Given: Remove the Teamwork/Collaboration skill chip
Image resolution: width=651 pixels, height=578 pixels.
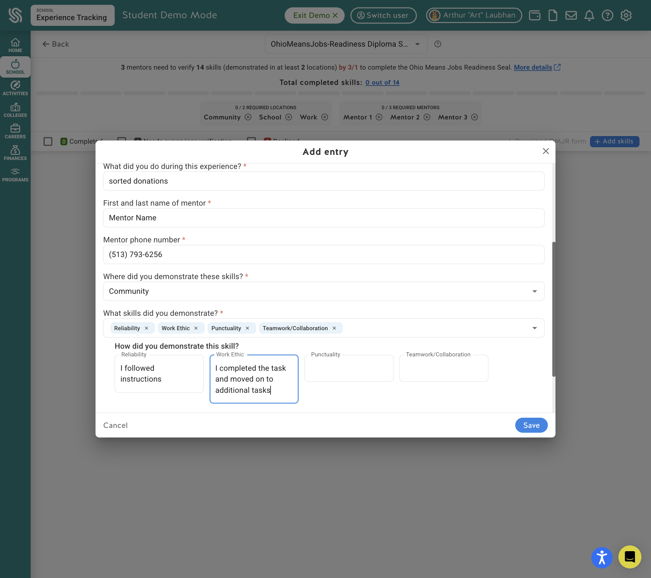Looking at the screenshot, I should [x=334, y=328].
